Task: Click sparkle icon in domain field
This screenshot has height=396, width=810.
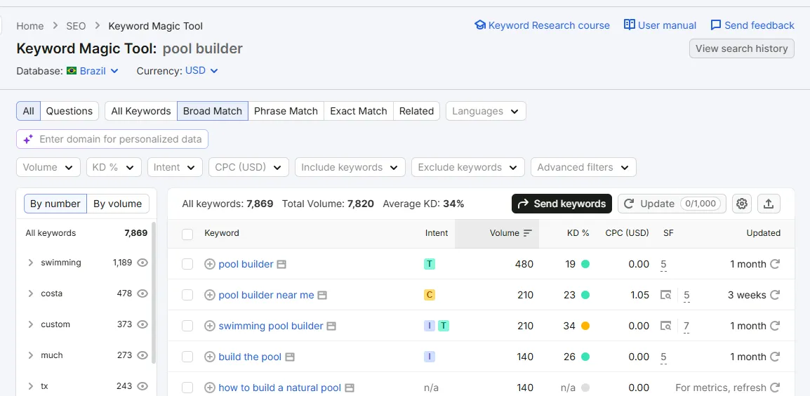Action: click(x=28, y=139)
